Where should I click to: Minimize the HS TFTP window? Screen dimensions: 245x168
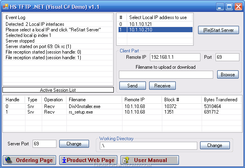coord(220,6)
